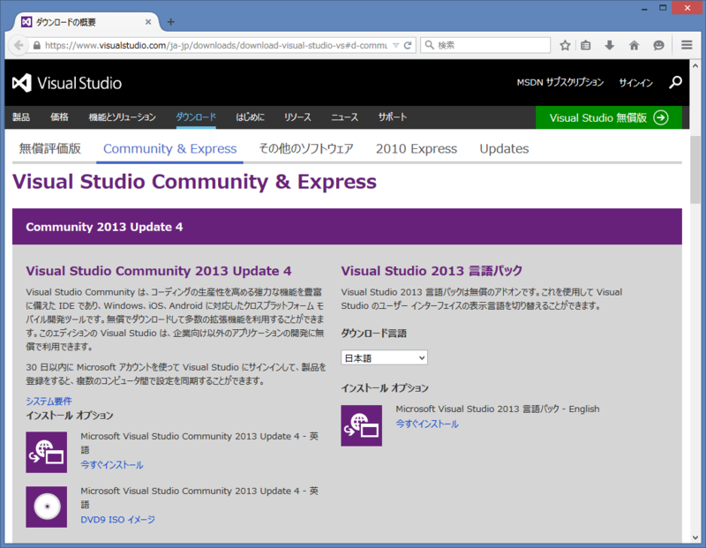Click Visual Studio 2013 言語パック heading
Image resolution: width=706 pixels, height=548 pixels.
click(x=432, y=271)
